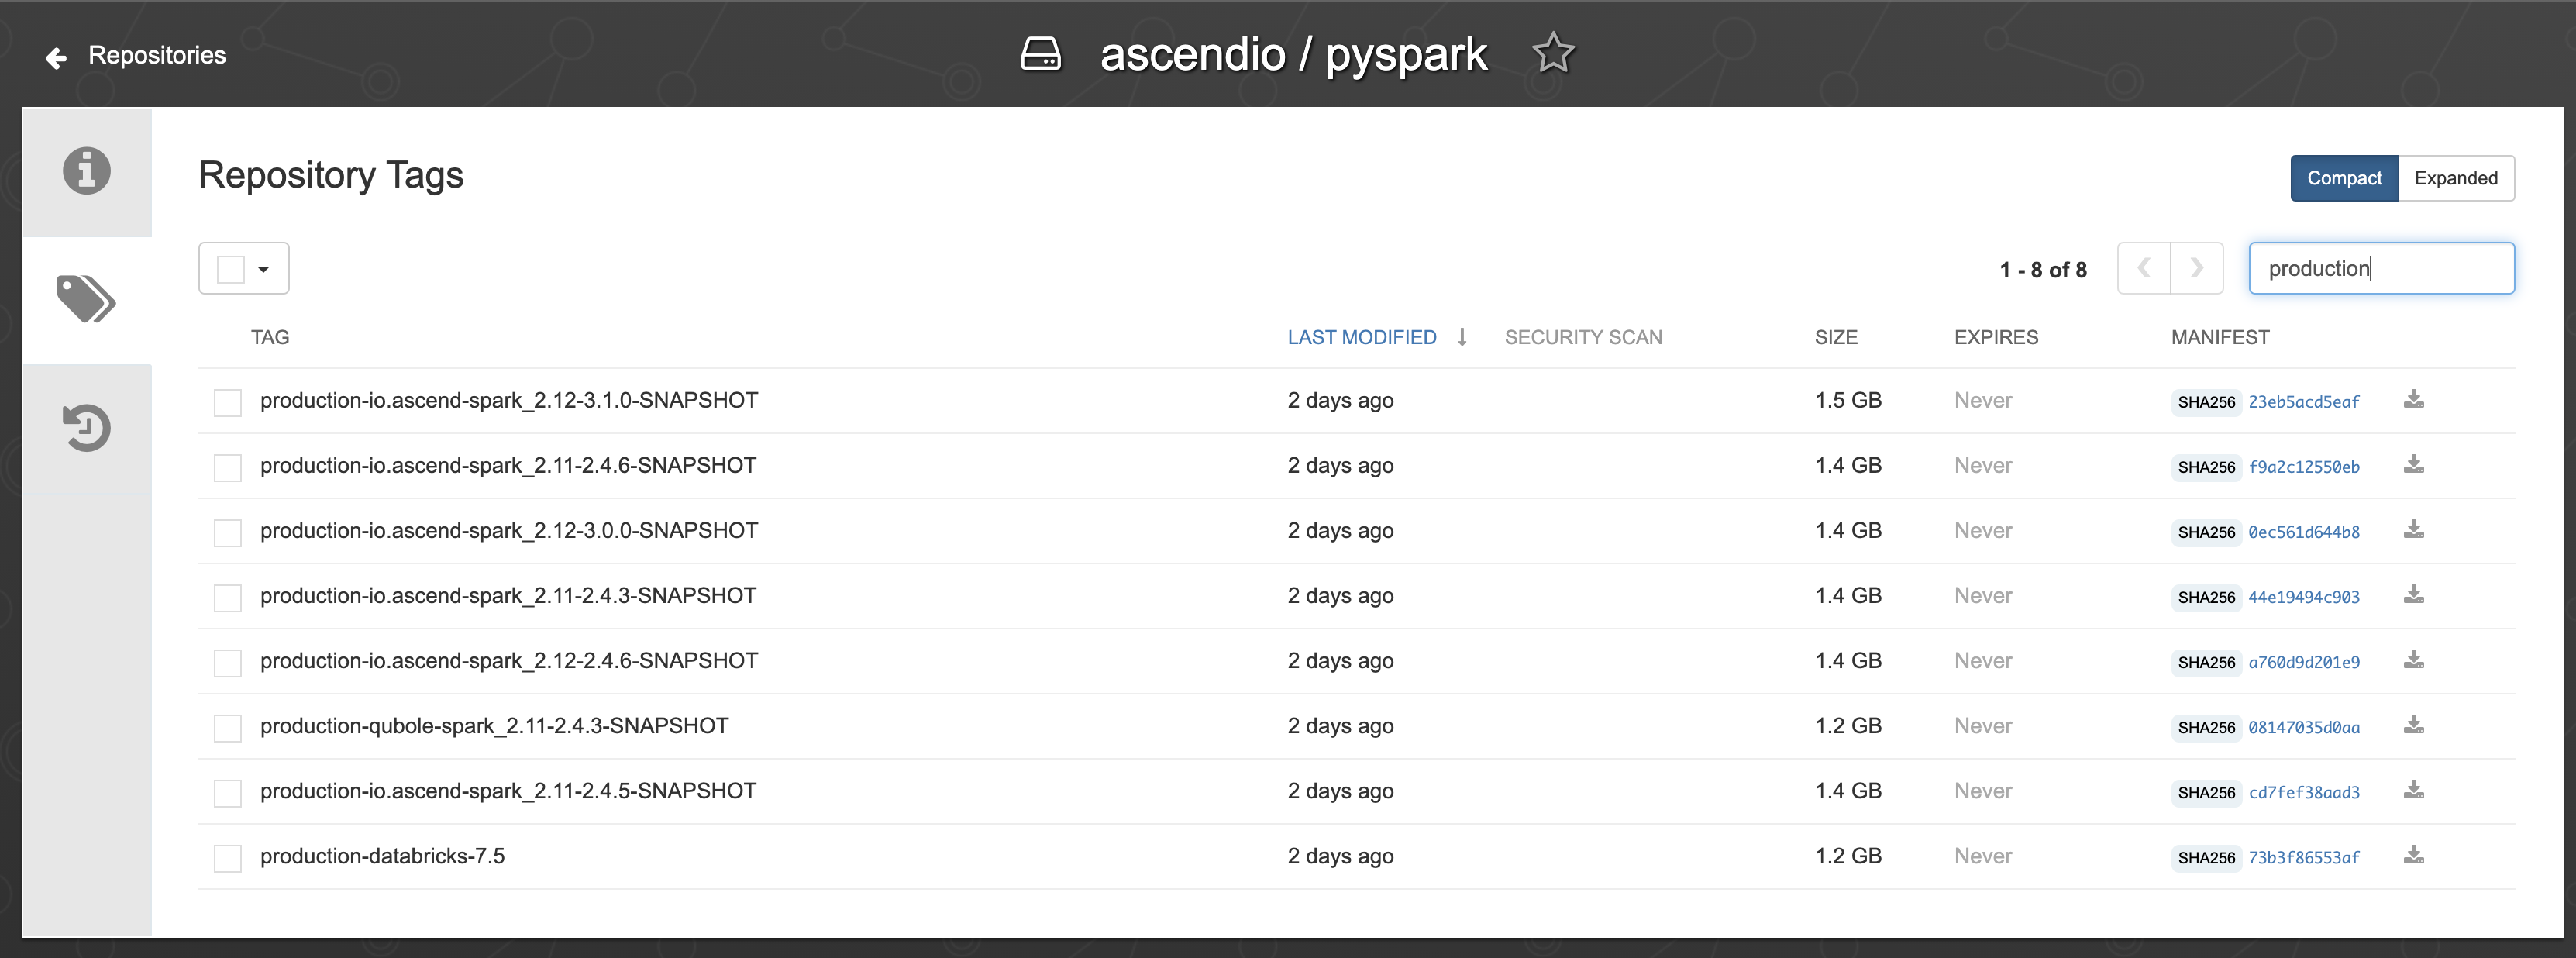Click the ascendio / pyspark repository title
This screenshot has height=958, width=2576.
(1293, 54)
